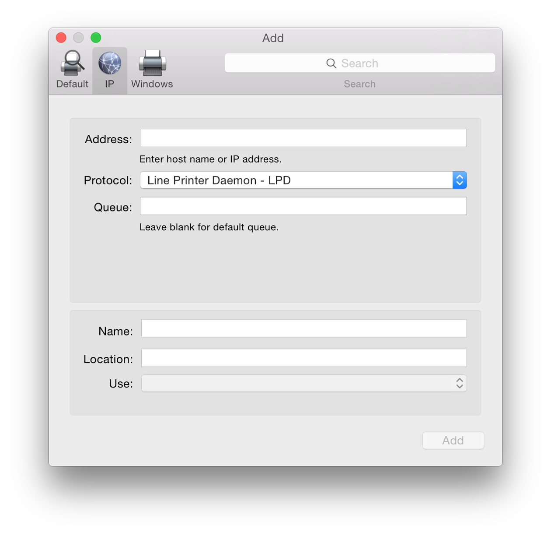Open the Use driver dropdown

304,383
